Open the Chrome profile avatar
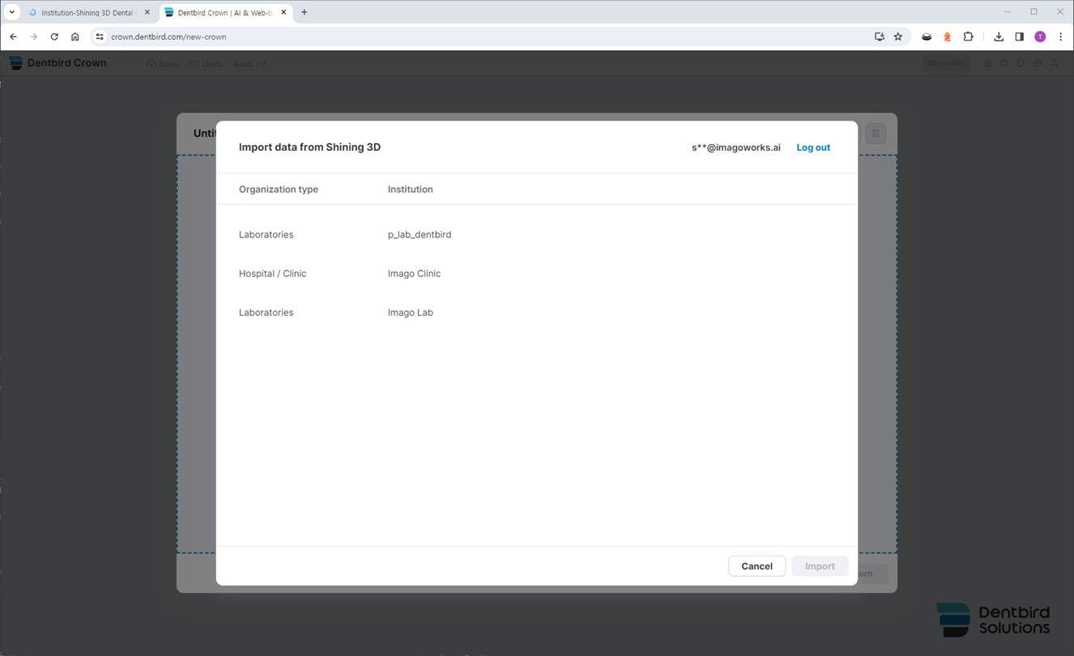 pos(1040,36)
